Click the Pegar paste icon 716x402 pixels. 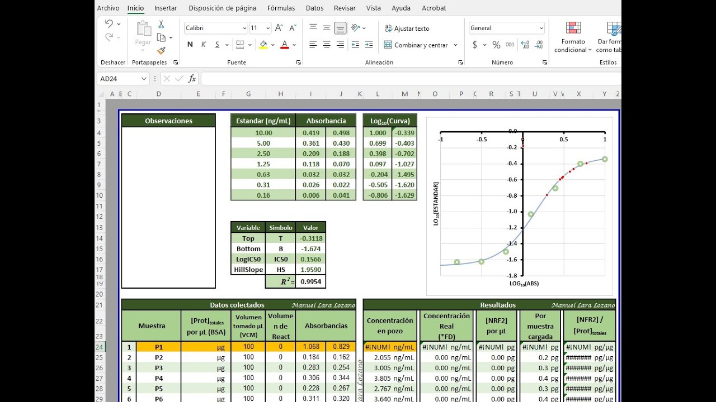(x=143, y=29)
